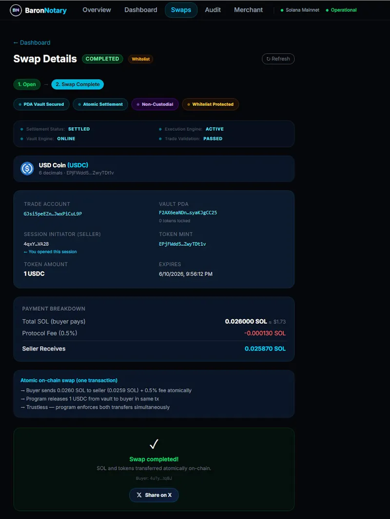The height and width of the screenshot is (519, 390).
Task: Click the EPjFWdd5...ZwyTDt1v address under USD Coin
Action: (x=90, y=173)
